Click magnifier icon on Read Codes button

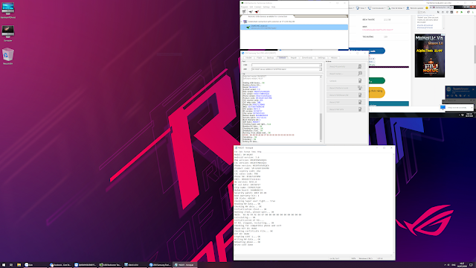pyautogui.click(x=360, y=74)
